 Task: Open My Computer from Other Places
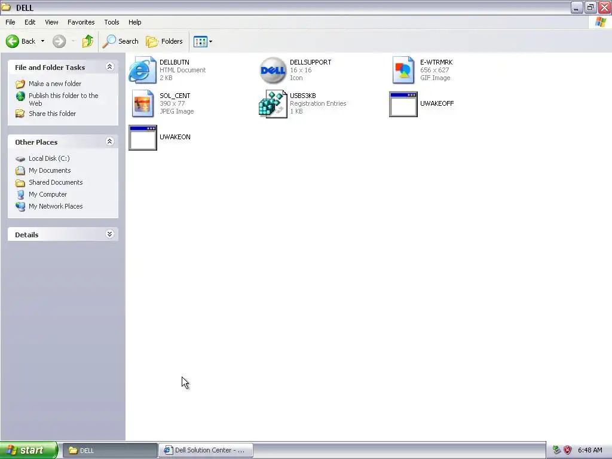pyautogui.click(x=48, y=194)
